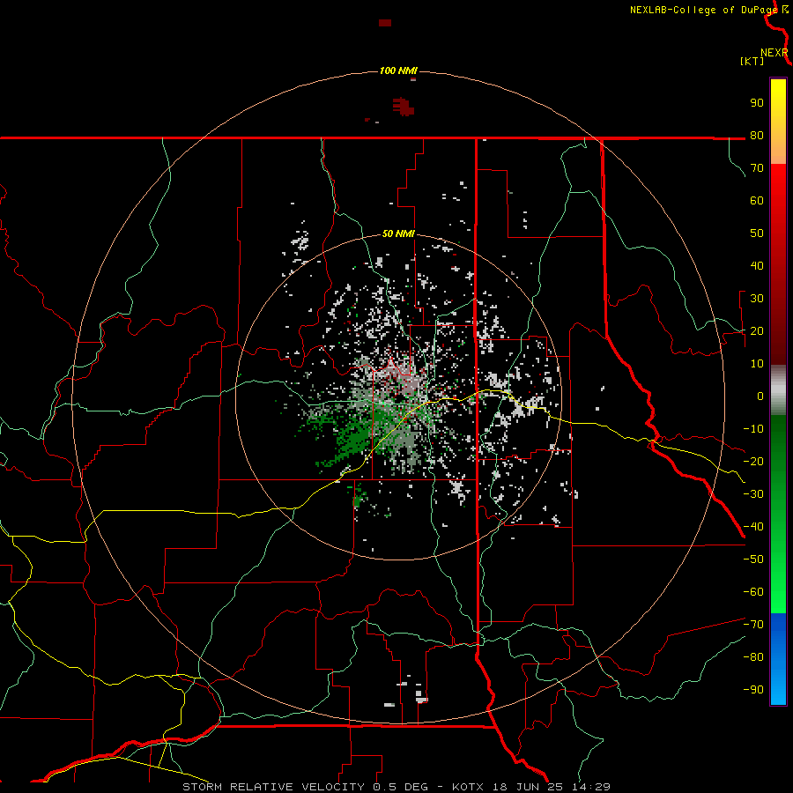Click the -40 value on the velocity scale
This screenshot has width=793, height=793.
(753, 527)
